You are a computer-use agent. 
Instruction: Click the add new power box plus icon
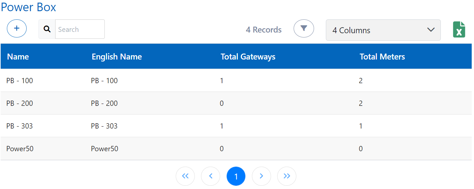[x=17, y=28]
